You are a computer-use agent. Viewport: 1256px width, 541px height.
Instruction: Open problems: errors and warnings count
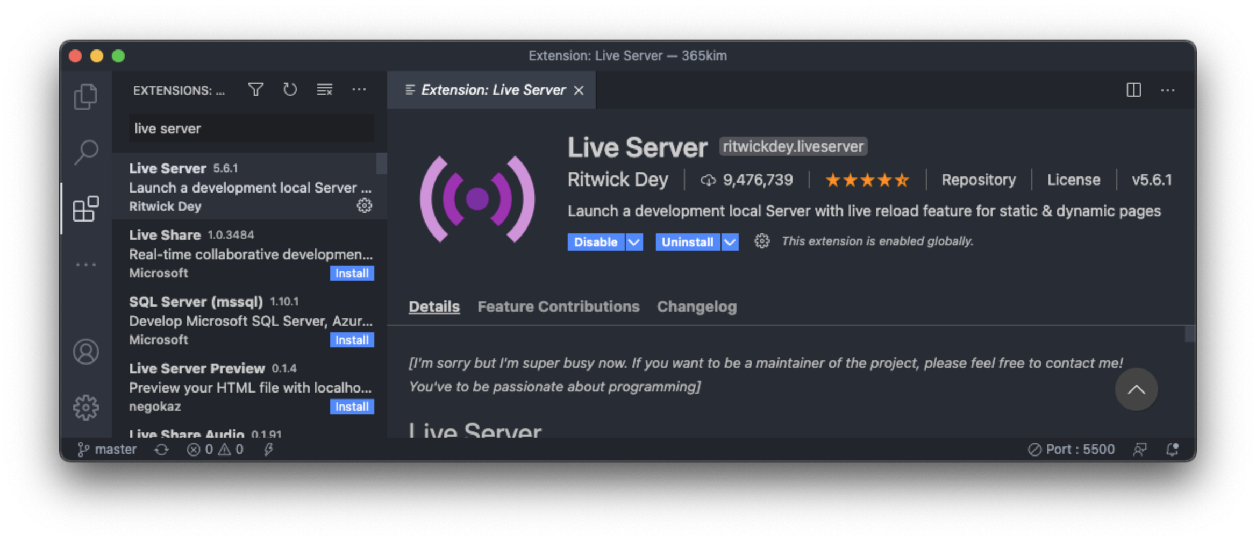point(215,449)
